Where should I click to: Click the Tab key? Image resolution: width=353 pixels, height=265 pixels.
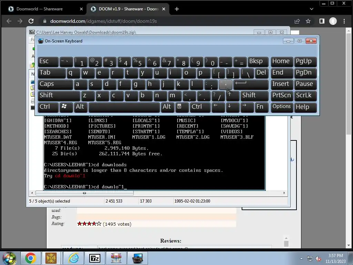(x=52, y=73)
